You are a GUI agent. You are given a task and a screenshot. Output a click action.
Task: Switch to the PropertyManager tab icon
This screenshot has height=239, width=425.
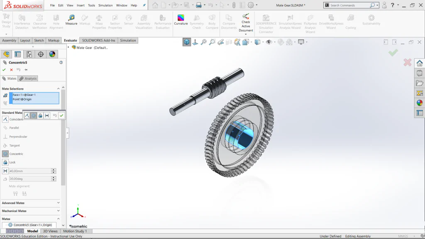(17, 54)
